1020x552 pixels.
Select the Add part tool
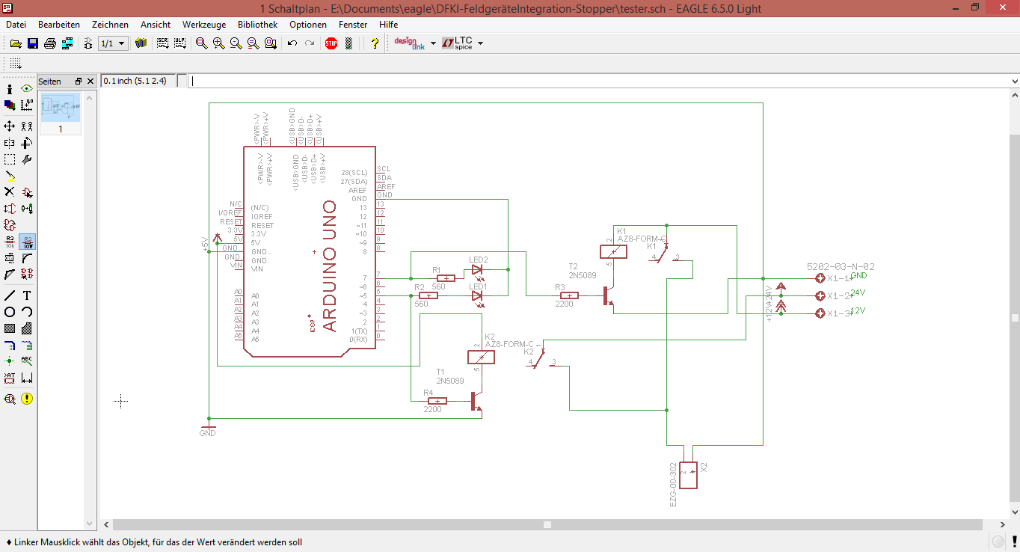[27, 192]
